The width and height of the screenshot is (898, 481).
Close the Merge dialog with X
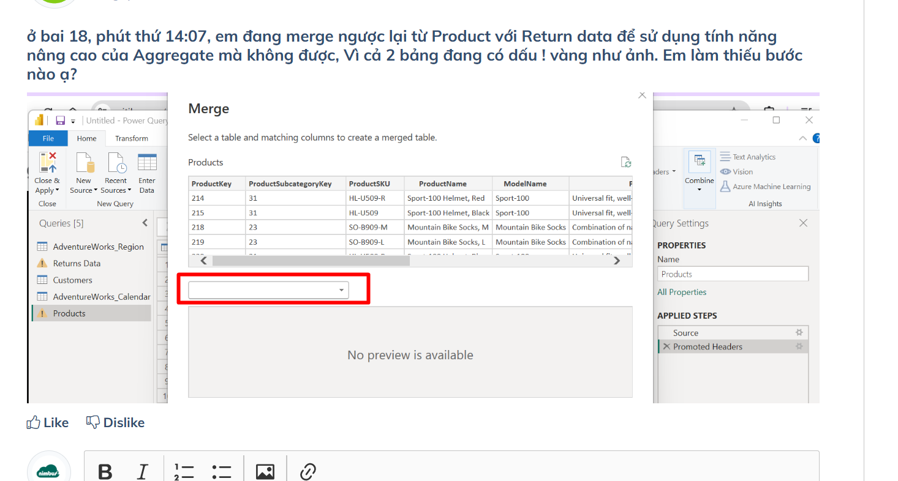tap(642, 95)
